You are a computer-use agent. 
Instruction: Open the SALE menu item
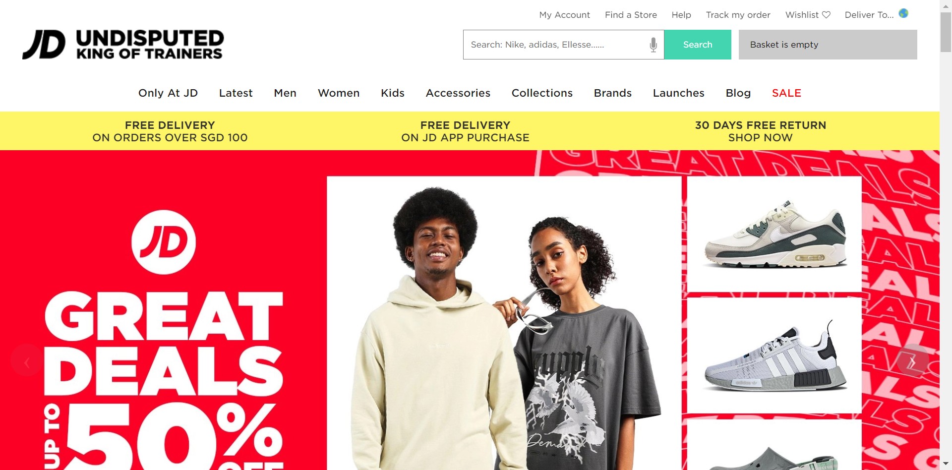click(x=786, y=93)
